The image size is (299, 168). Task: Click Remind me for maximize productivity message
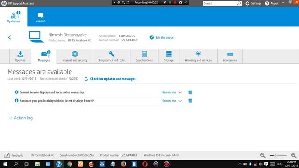(169, 101)
